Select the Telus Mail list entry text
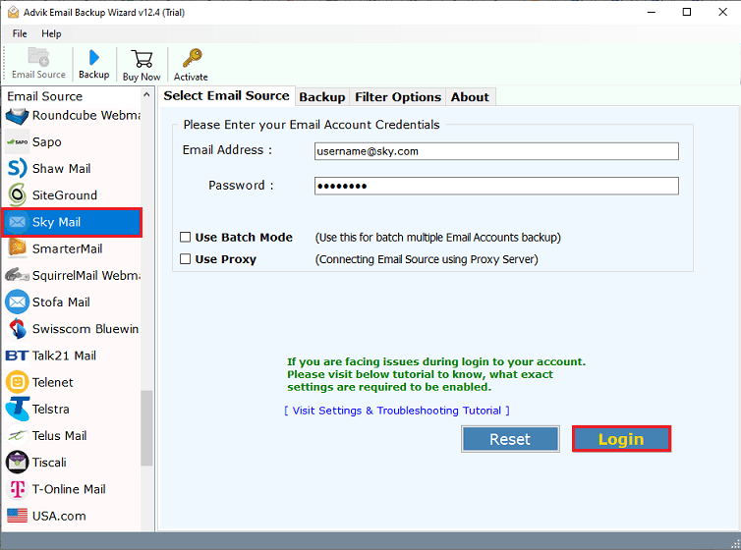The height and width of the screenshot is (550, 741). (60, 436)
